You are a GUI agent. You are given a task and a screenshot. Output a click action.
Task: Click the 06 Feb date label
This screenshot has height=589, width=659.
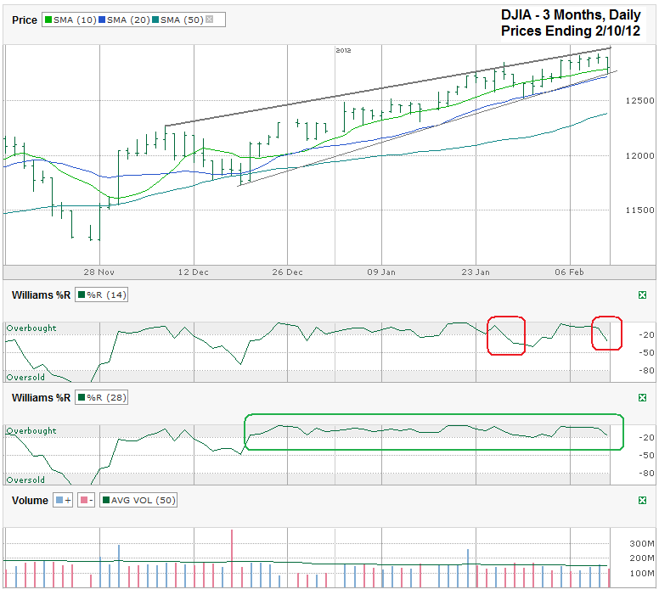(570, 272)
